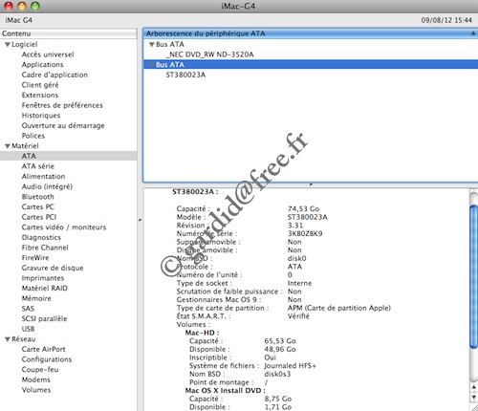Select Diagnostics entry
478x411 pixels.
[41, 238]
